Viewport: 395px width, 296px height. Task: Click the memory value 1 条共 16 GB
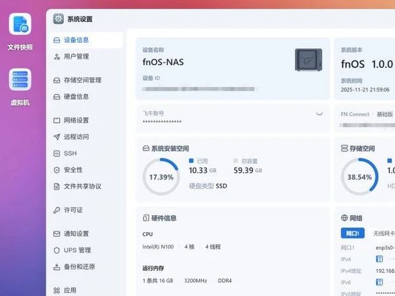pyautogui.click(x=158, y=281)
